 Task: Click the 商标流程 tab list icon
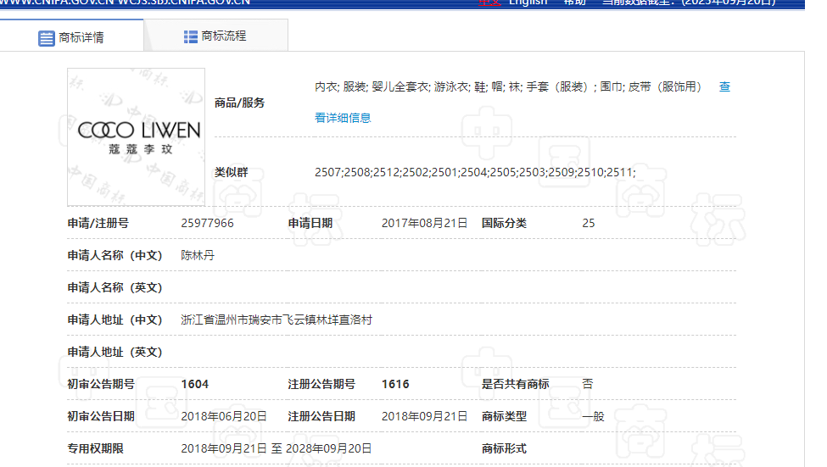[191, 36]
